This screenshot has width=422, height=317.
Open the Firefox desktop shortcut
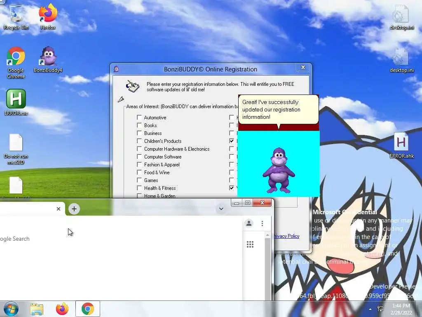click(48, 17)
